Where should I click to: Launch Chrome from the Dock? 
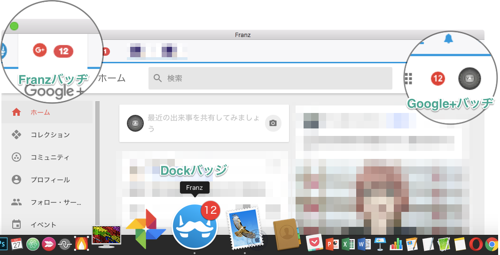(x=492, y=244)
